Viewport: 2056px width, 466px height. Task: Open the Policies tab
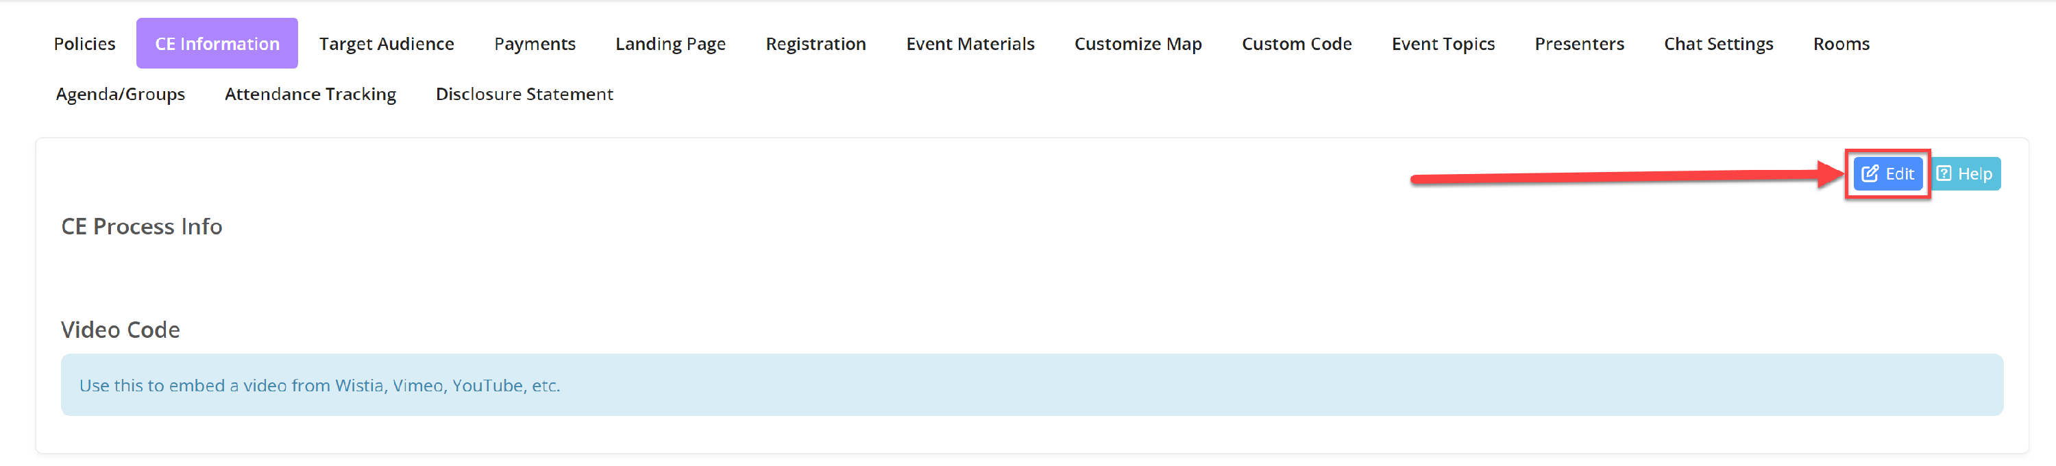coord(84,44)
